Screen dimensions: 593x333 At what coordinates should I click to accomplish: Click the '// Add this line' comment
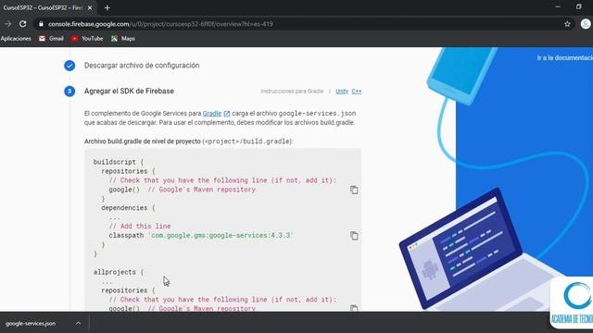tap(140, 226)
